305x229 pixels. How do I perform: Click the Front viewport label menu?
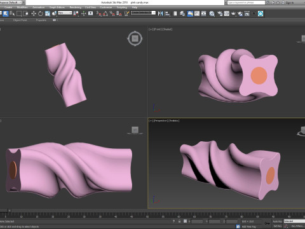pyautogui.click(x=157, y=29)
